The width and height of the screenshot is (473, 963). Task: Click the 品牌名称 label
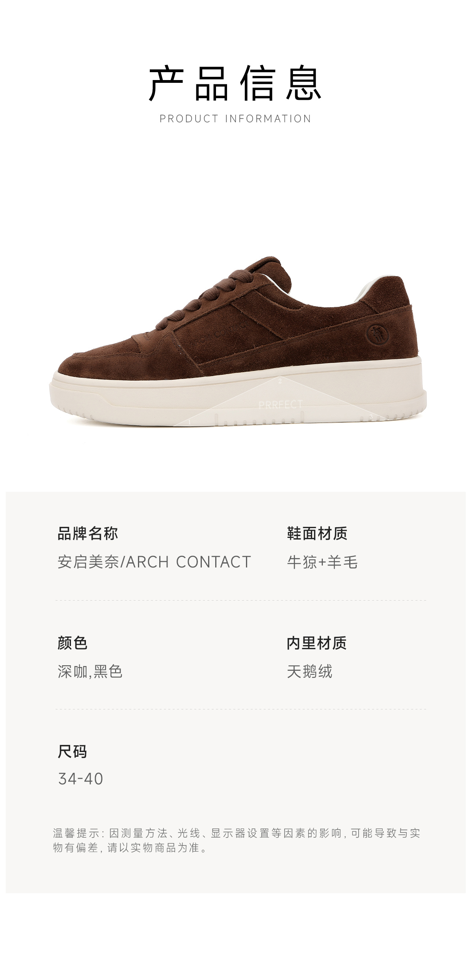click(x=88, y=534)
